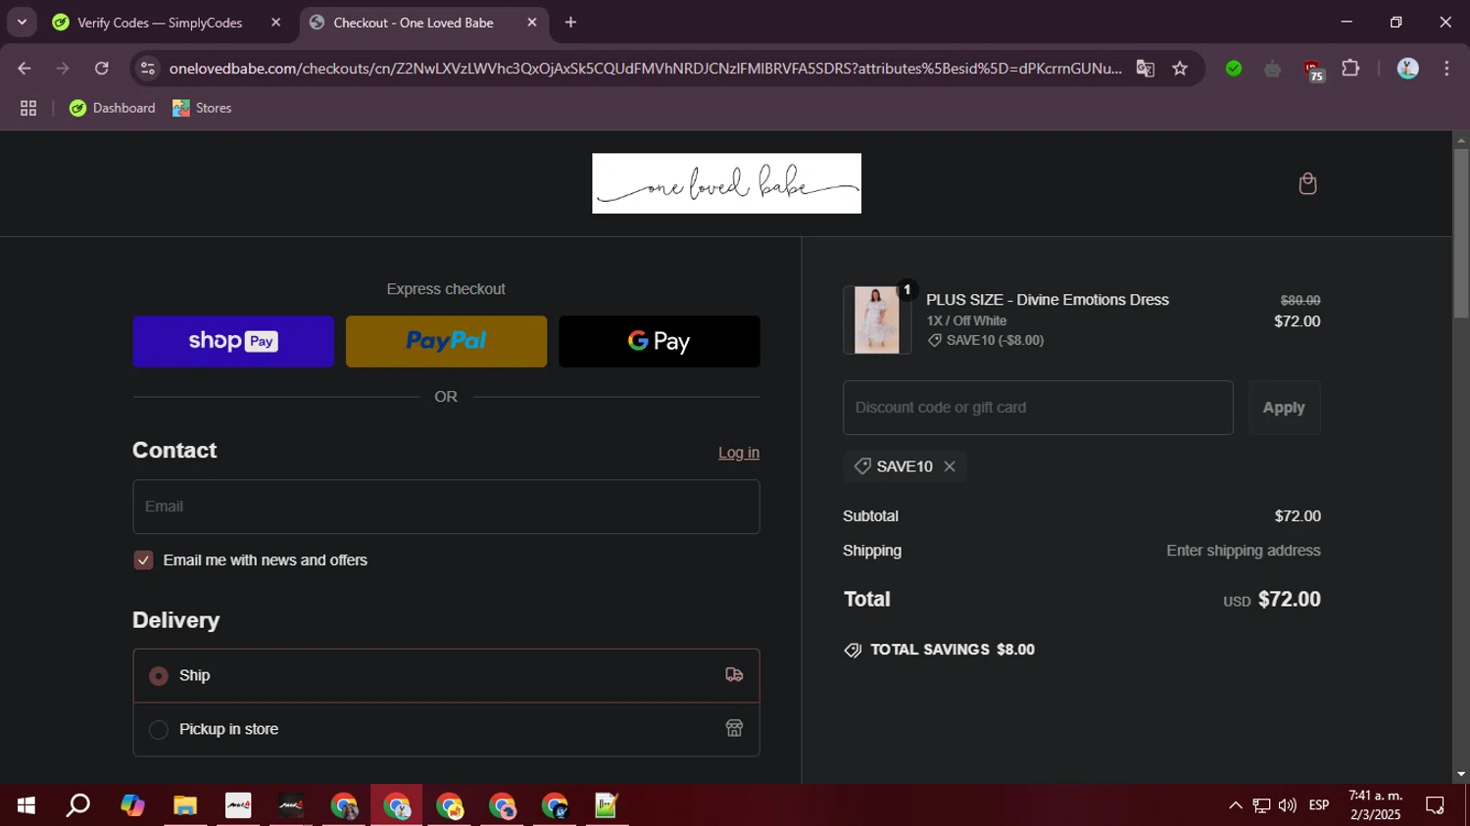Open the tab search dropdown arrow
This screenshot has height=826, width=1470.
(x=22, y=23)
